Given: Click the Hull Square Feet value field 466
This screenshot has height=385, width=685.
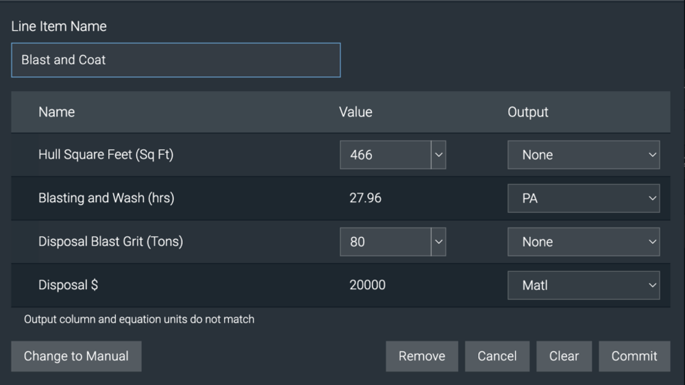Looking at the screenshot, I should tap(386, 155).
